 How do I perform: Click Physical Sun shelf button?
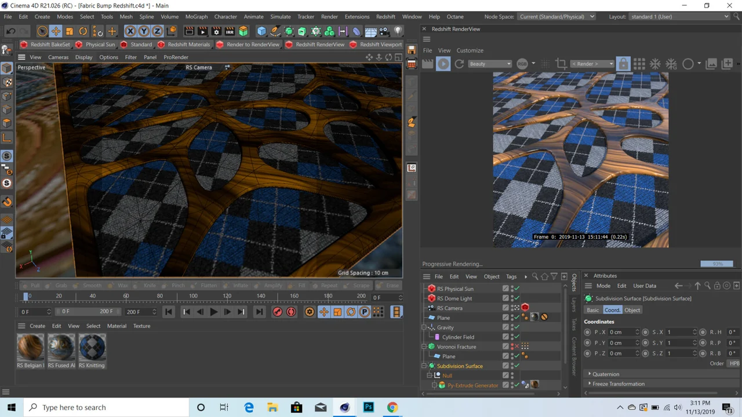[95, 45]
